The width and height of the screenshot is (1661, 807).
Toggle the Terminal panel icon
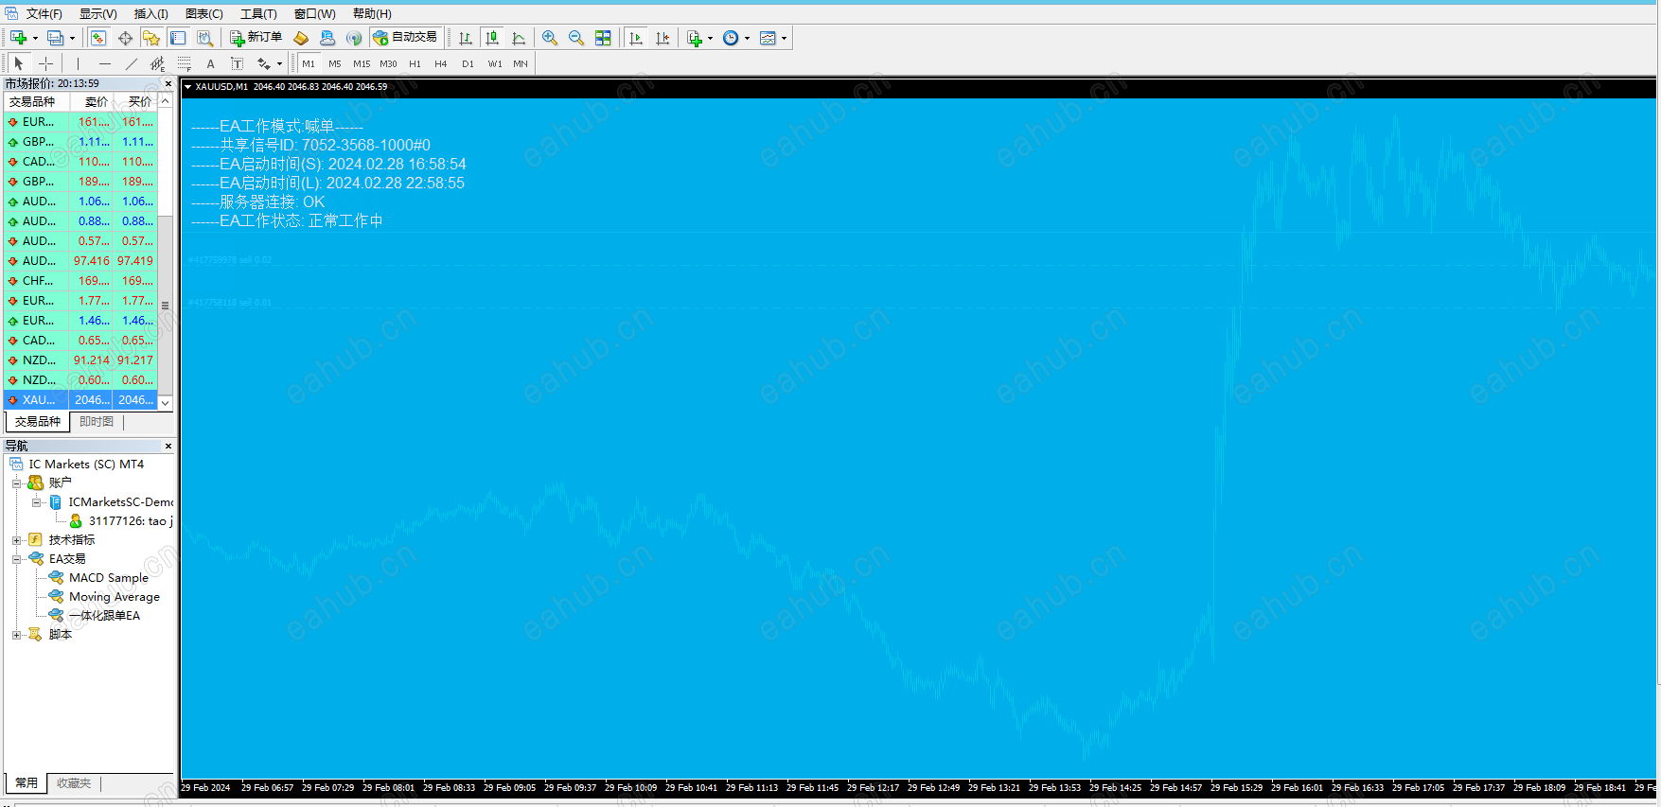click(178, 38)
